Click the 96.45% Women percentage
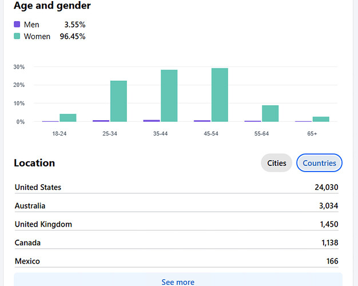 click(73, 36)
